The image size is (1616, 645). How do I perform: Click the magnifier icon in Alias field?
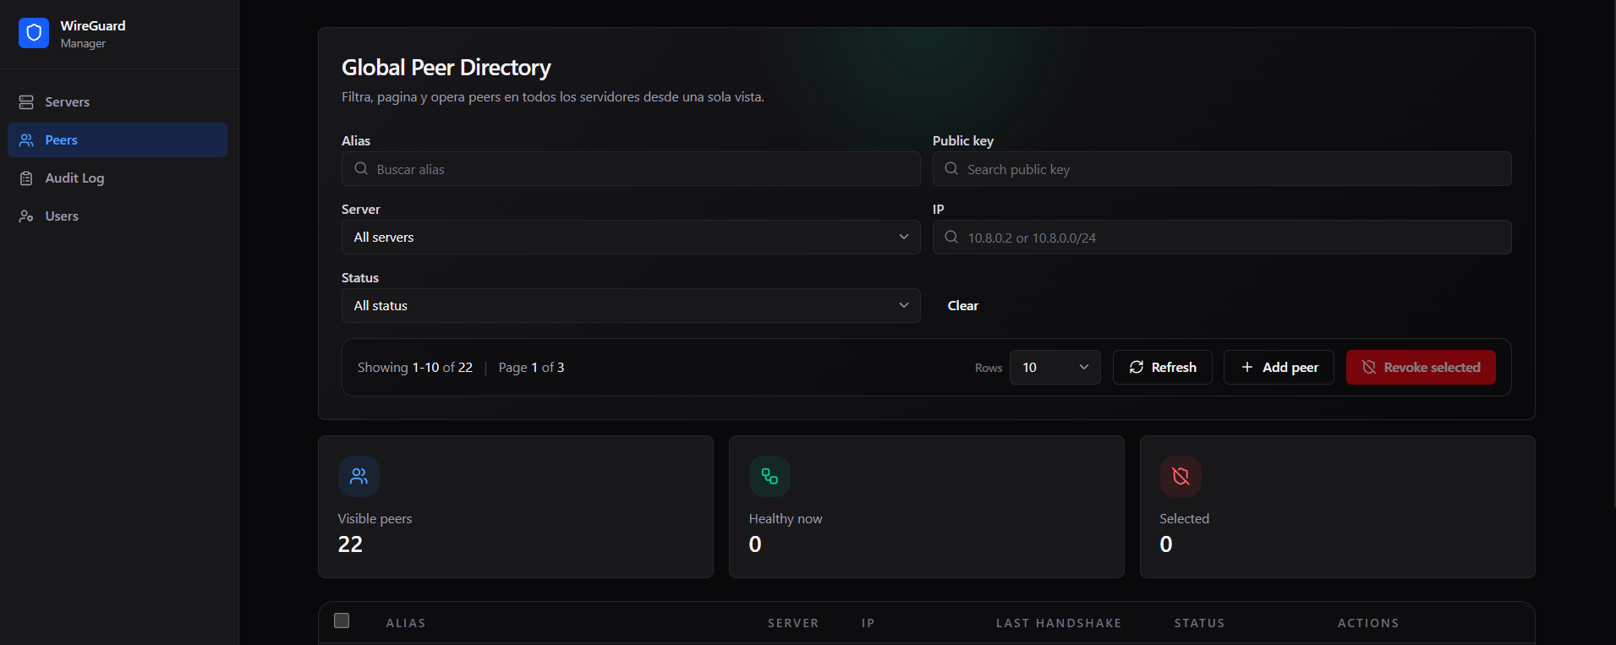361,169
